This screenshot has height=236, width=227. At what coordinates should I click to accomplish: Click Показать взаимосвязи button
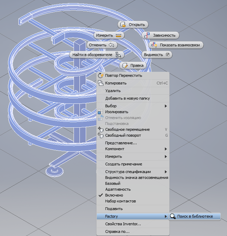pos(176,45)
